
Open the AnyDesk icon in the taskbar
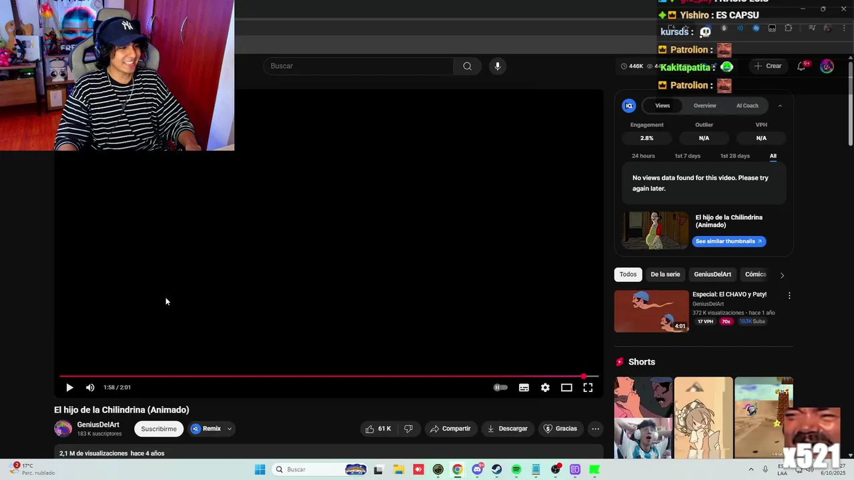tap(418, 469)
